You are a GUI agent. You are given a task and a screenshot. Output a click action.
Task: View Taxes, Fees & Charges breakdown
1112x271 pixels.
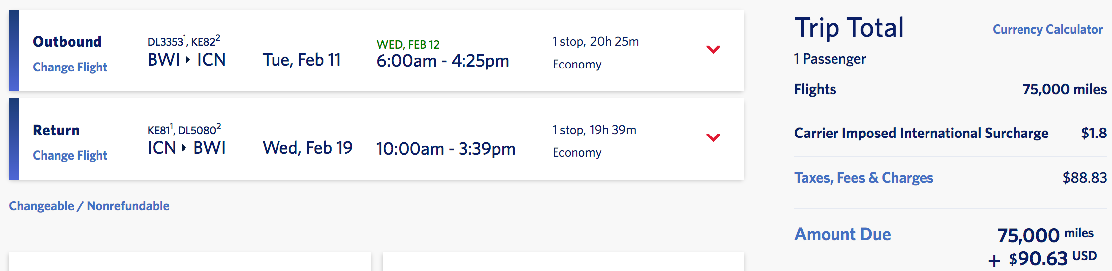click(863, 178)
